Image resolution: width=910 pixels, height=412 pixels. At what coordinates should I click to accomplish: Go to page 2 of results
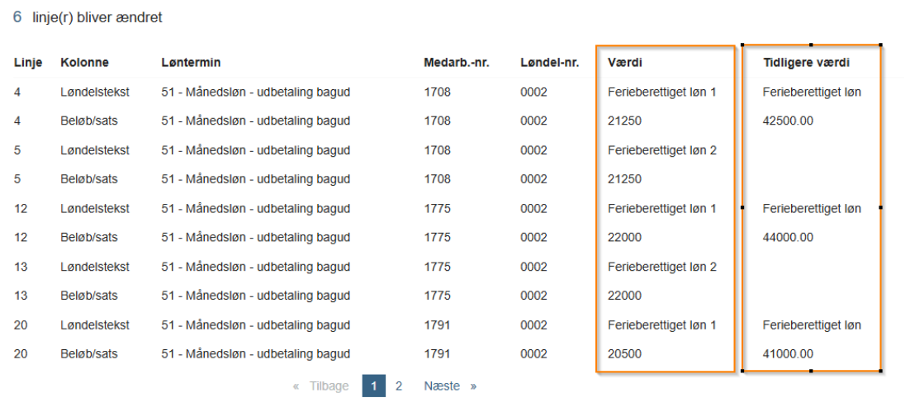tap(399, 386)
